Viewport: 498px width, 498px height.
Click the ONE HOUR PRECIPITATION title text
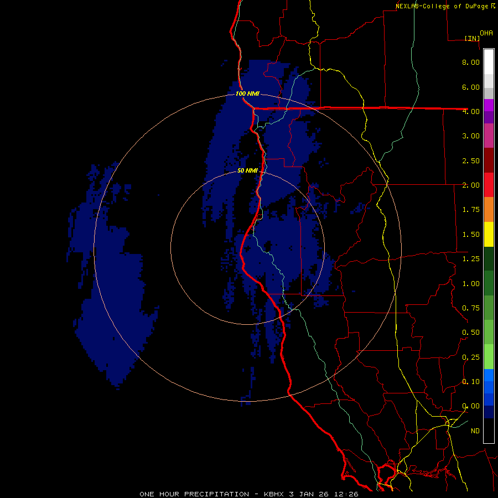(x=194, y=494)
